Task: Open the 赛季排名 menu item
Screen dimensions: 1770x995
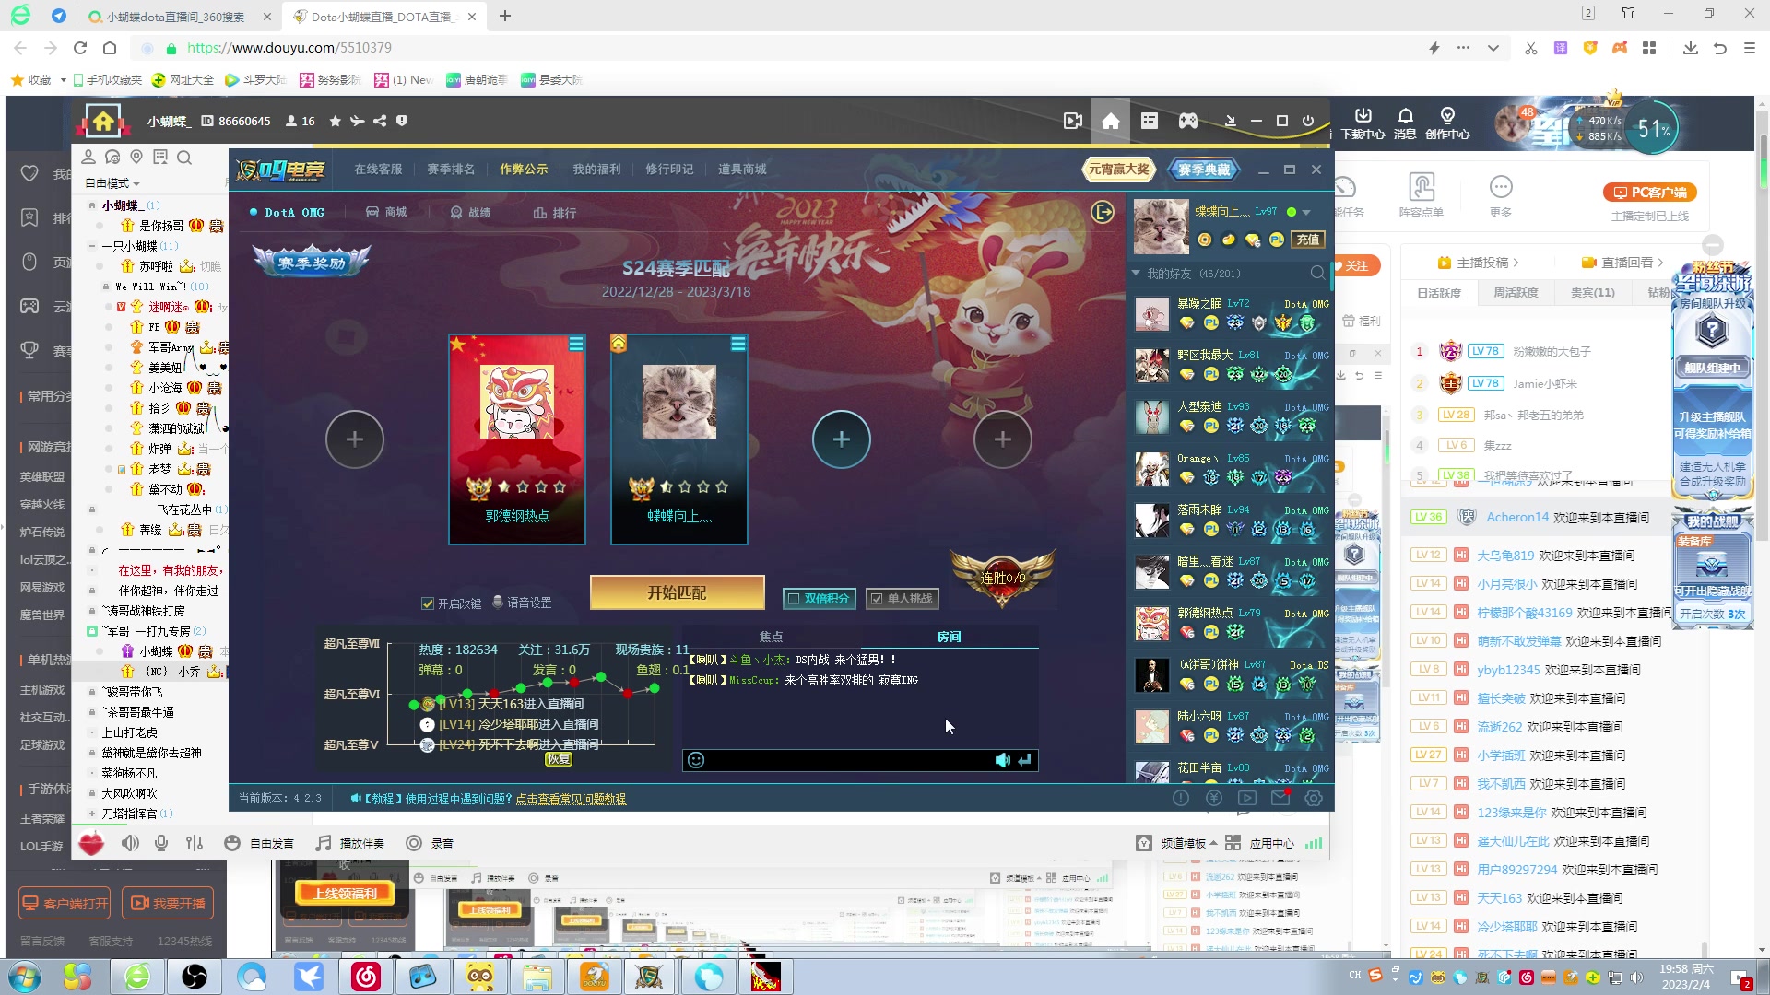Action: click(x=451, y=169)
